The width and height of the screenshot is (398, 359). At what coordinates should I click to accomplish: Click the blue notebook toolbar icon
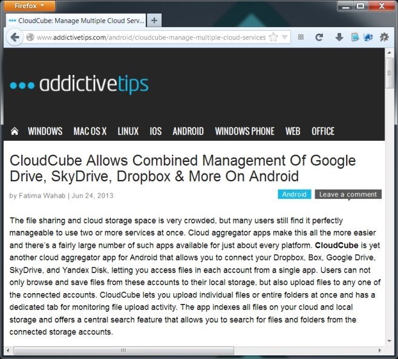355,37
